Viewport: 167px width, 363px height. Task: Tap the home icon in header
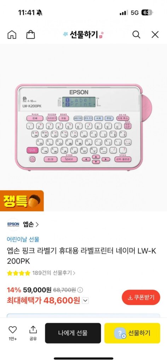pyautogui.click(x=12, y=35)
